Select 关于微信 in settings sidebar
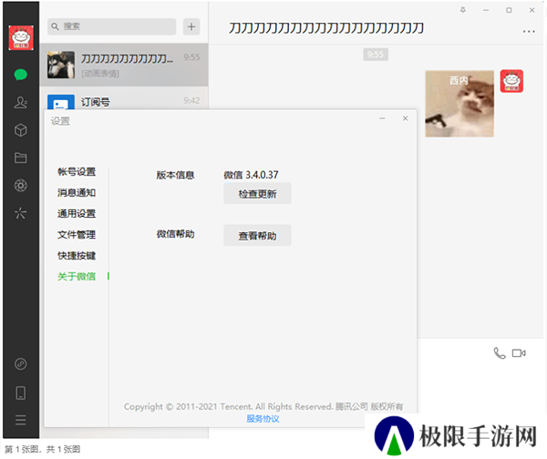The width and height of the screenshot is (547, 459). tap(77, 276)
